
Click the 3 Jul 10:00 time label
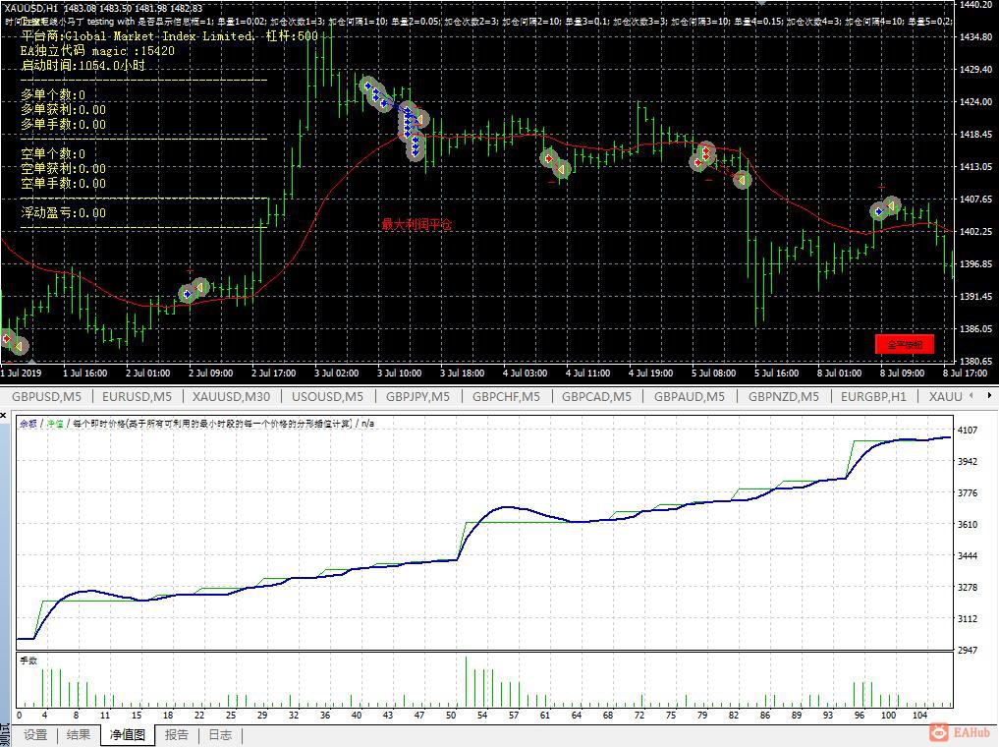400,373
